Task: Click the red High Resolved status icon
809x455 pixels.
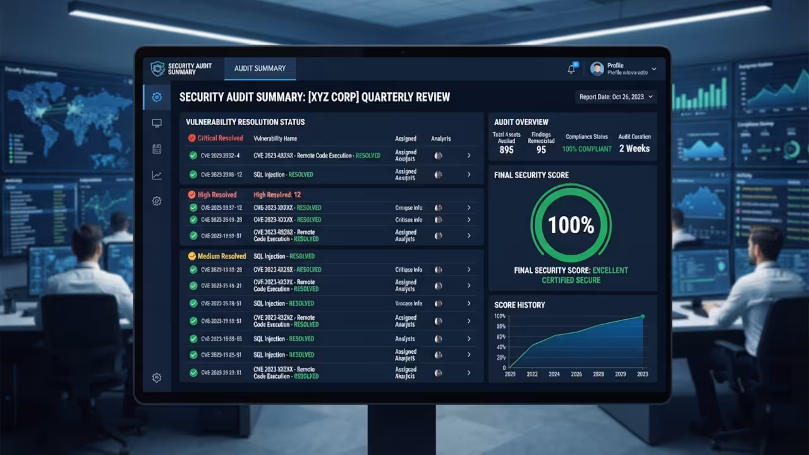Action: pos(192,195)
